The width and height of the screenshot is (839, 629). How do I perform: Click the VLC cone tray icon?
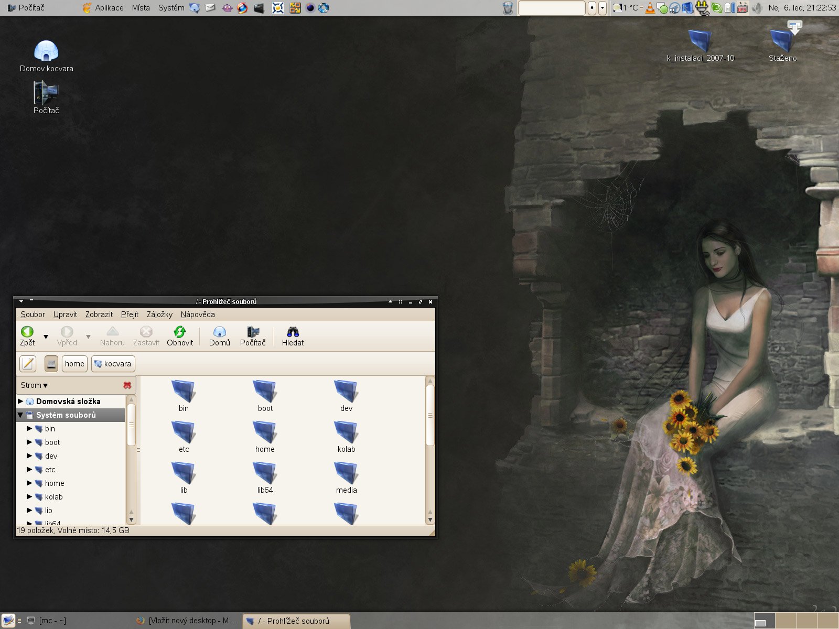point(650,8)
